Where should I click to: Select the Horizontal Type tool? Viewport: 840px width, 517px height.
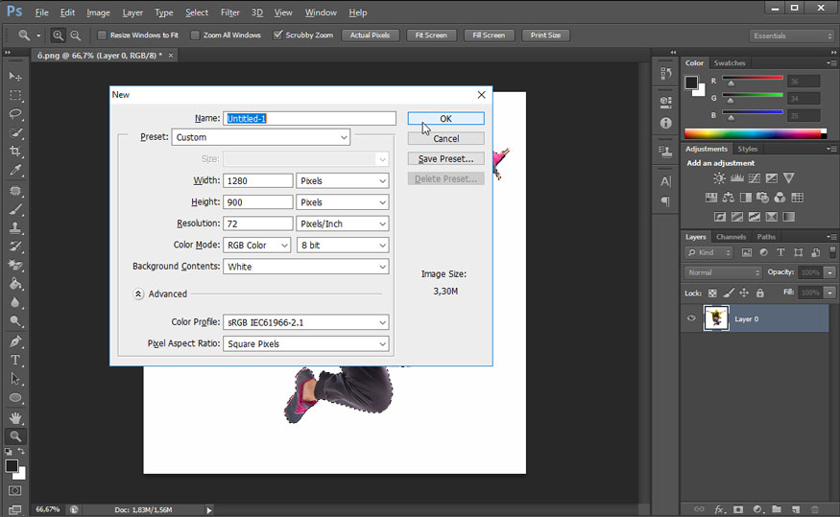tap(15, 360)
